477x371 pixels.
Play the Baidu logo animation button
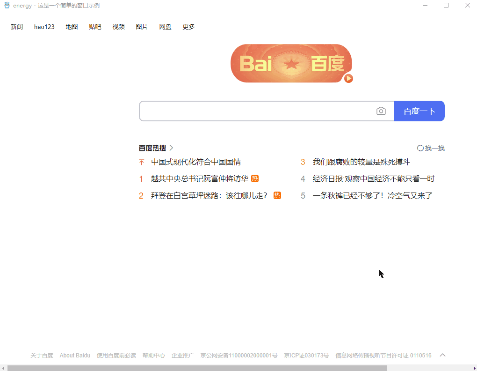click(348, 79)
